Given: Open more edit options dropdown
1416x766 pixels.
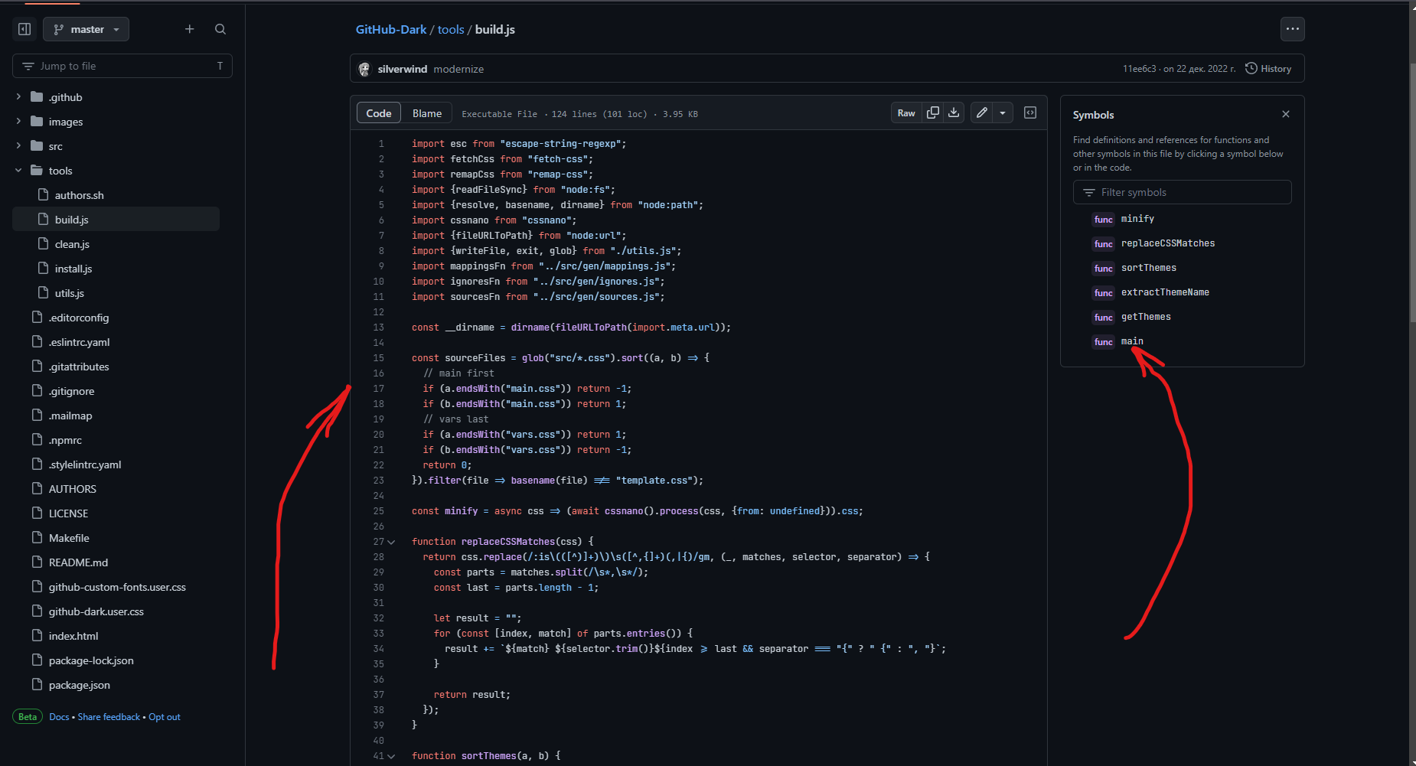Looking at the screenshot, I should coord(1003,113).
